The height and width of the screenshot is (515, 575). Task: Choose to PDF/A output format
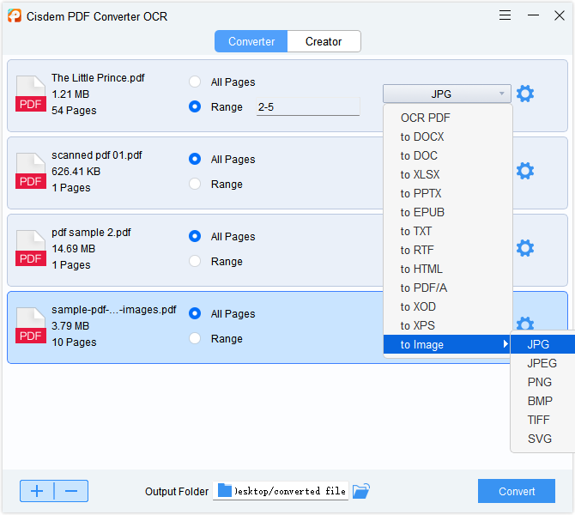coord(447,288)
